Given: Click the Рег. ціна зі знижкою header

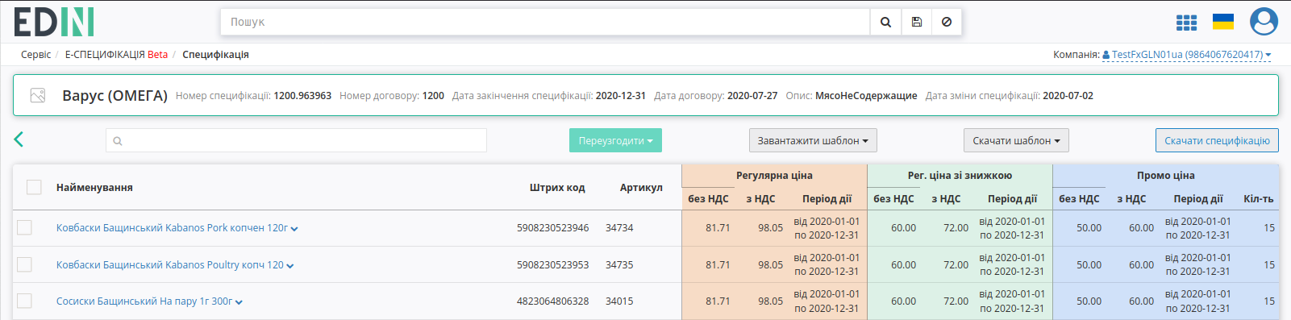Looking at the screenshot, I should pos(960,176).
